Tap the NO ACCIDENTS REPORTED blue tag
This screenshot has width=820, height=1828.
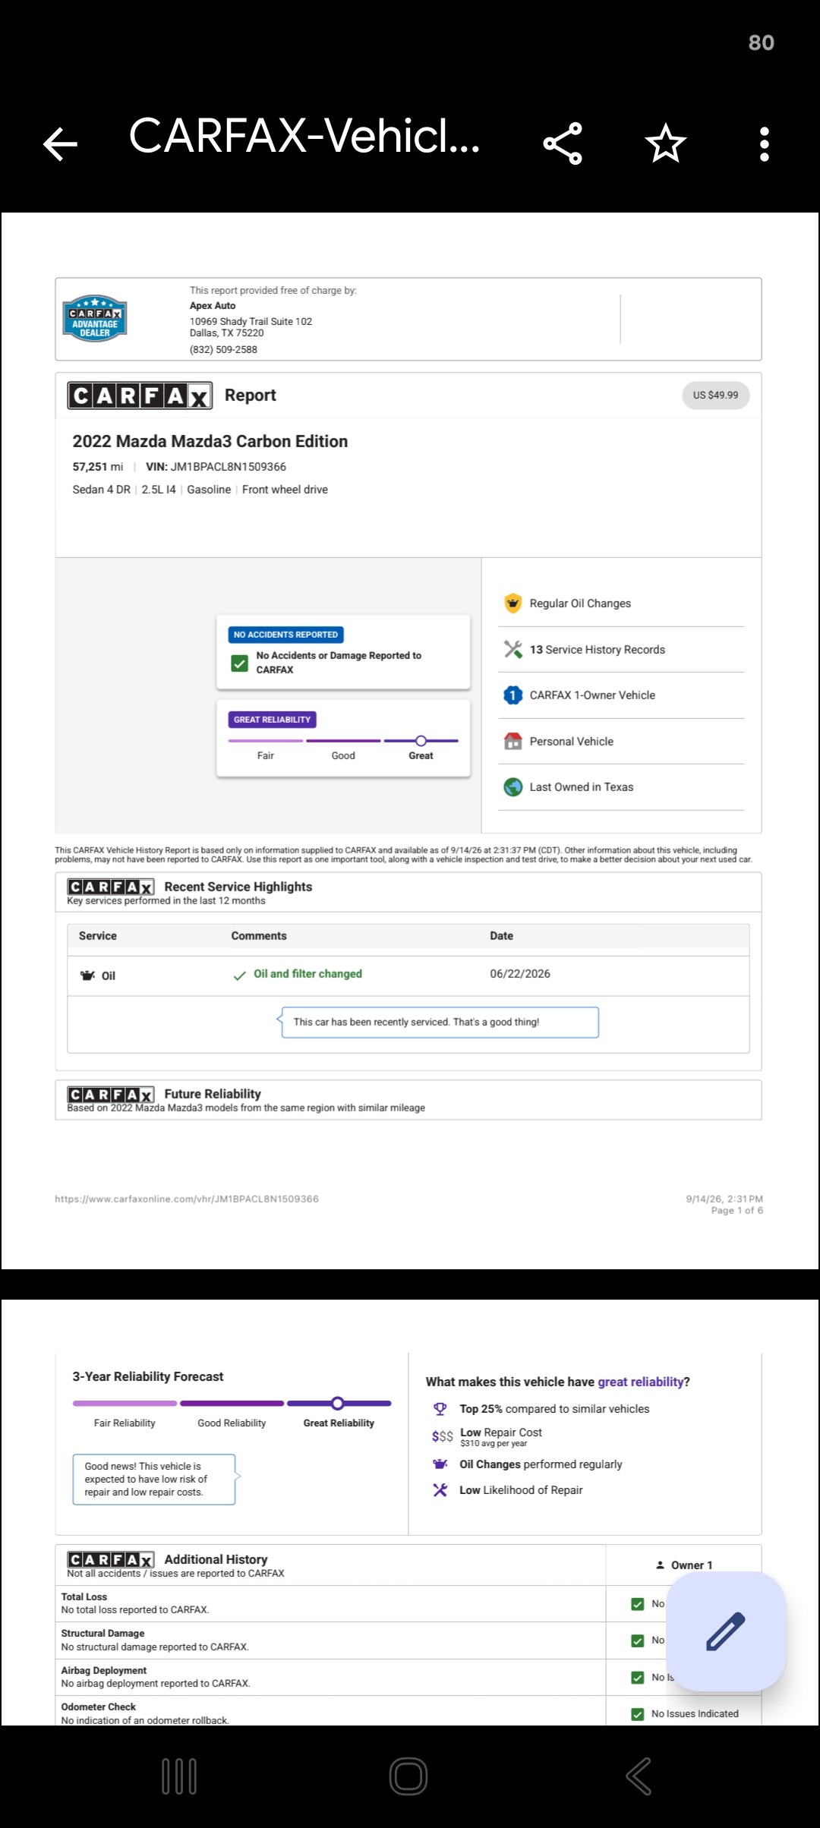click(285, 635)
